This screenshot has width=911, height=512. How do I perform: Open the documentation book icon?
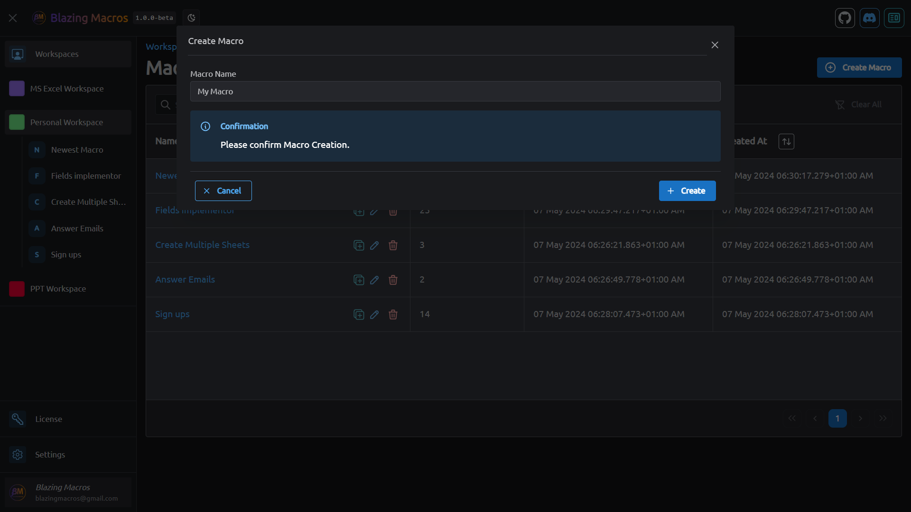[894, 18]
